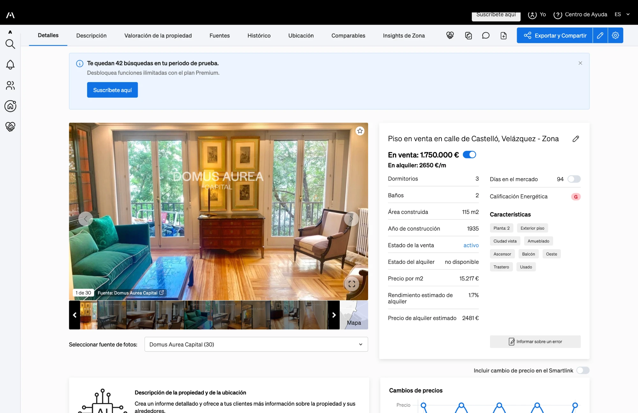Image resolution: width=638 pixels, height=413 pixels.
Task: Dismiss the trial searches banner
Action: point(580,63)
